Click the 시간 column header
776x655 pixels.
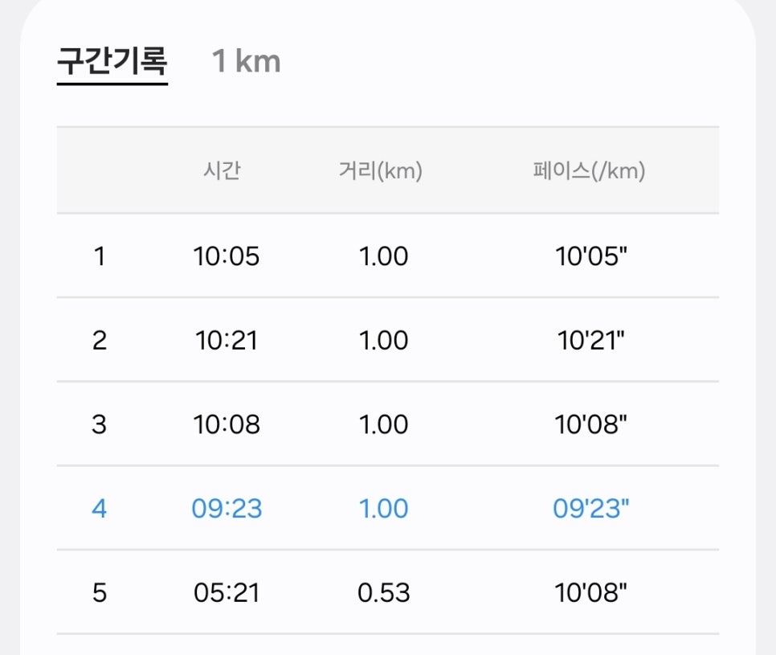coord(222,171)
